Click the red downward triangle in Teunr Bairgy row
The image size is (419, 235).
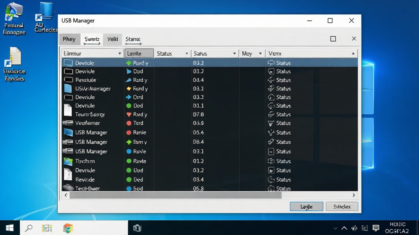pos(129,115)
